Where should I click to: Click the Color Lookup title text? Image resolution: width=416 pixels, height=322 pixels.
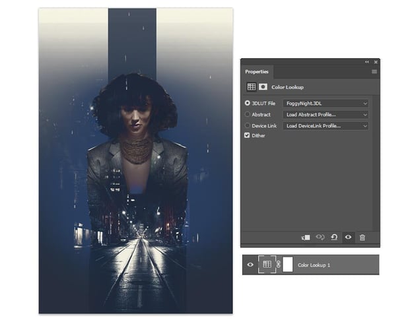(x=287, y=87)
